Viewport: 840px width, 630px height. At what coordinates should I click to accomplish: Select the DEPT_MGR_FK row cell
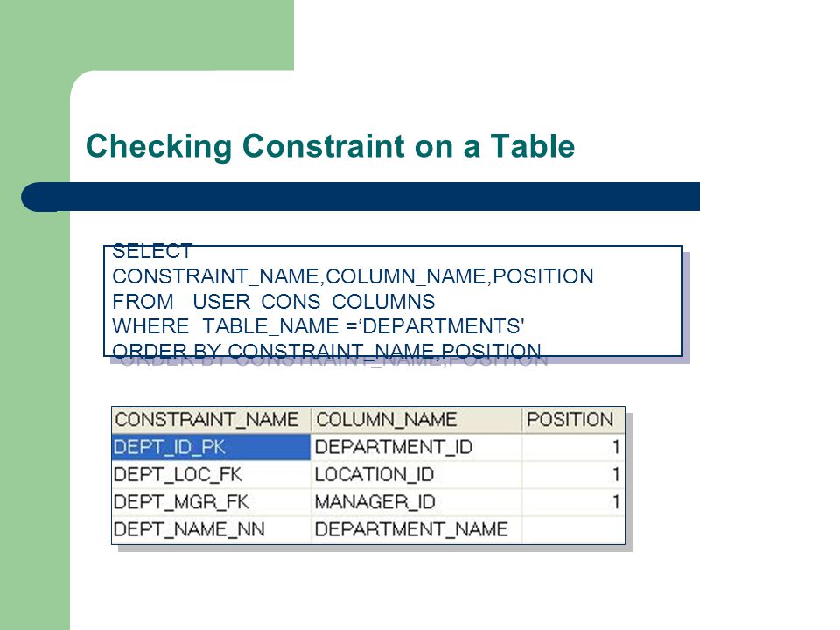[x=211, y=502]
